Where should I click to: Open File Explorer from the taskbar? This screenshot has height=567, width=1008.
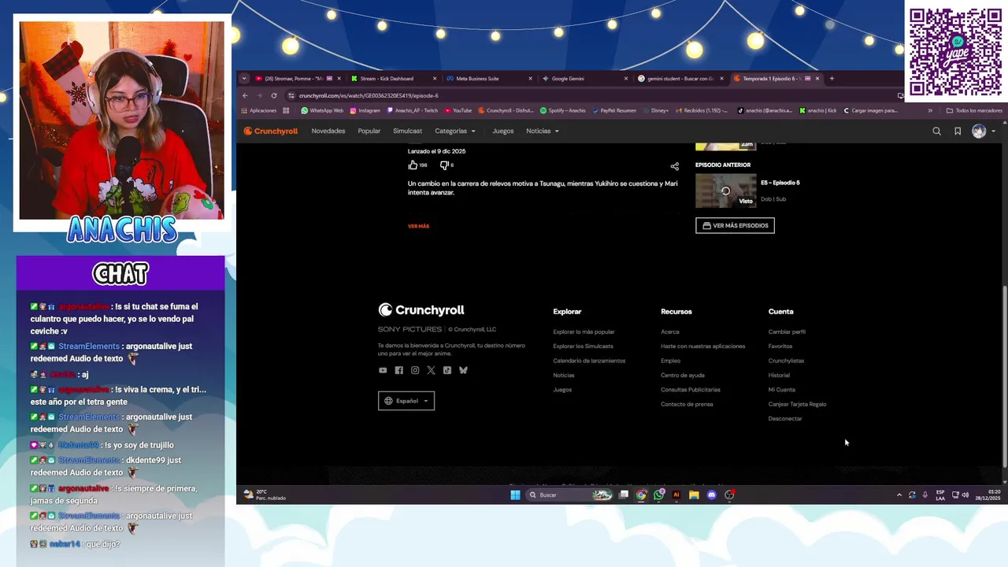point(694,495)
